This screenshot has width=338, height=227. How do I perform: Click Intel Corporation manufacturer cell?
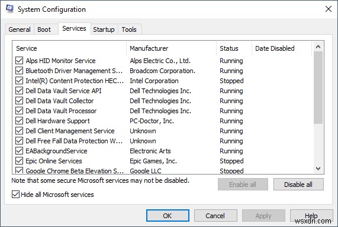point(154,81)
